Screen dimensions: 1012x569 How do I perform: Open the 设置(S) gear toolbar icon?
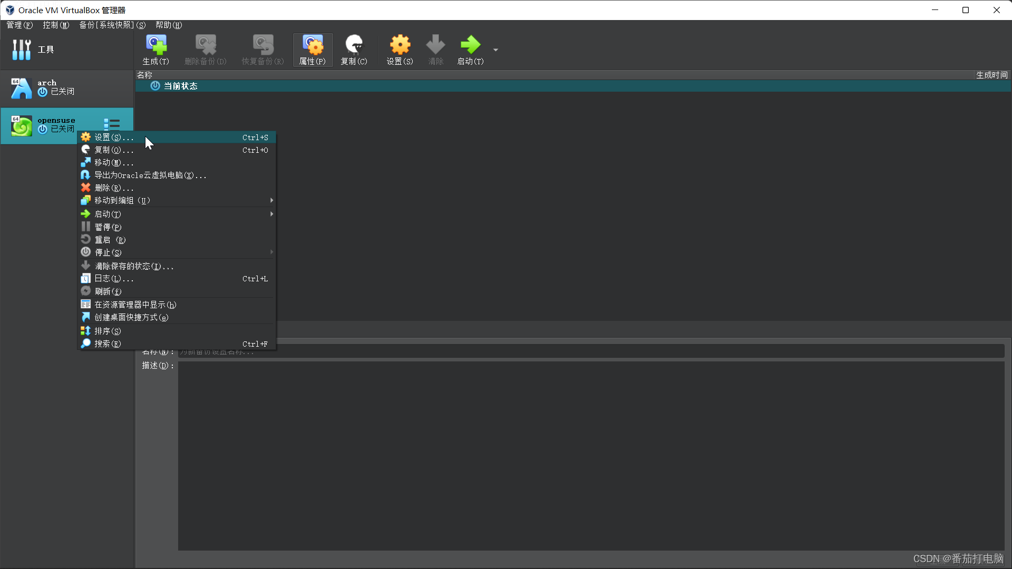coord(400,50)
